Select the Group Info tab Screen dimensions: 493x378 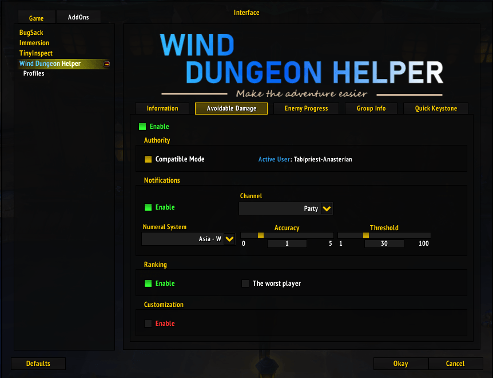[371, 109]
